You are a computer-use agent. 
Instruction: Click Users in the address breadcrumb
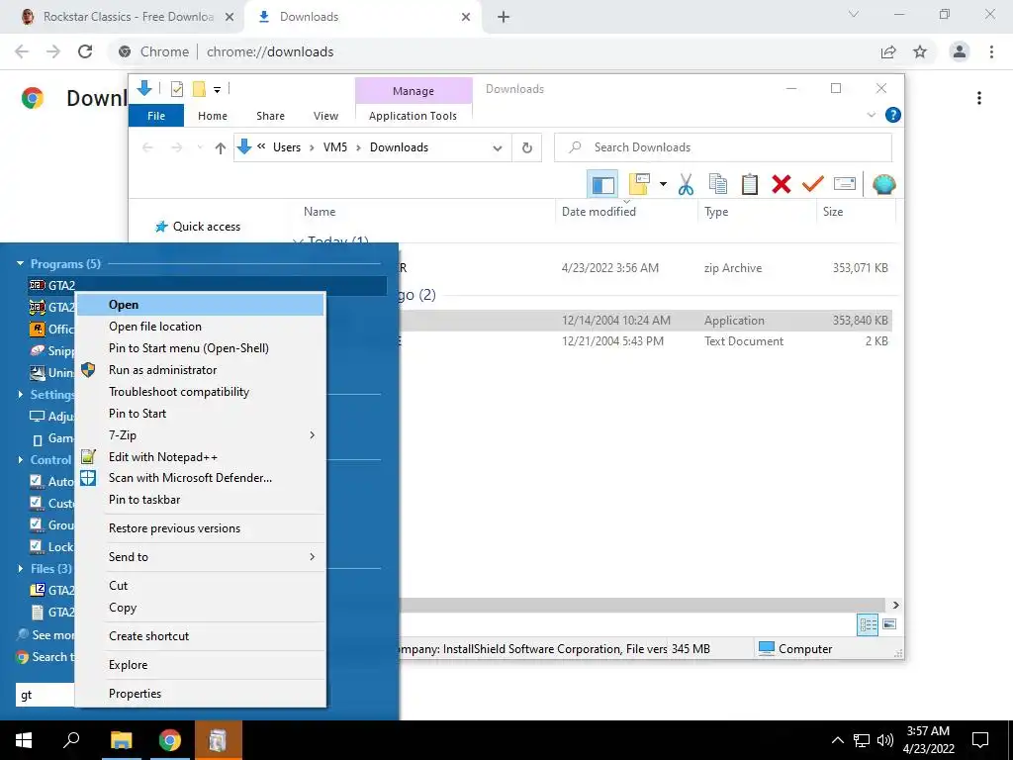pos(287,147)
